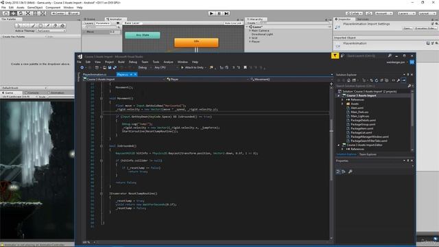Click Solution Explorer's Home icon

[348, 80]
